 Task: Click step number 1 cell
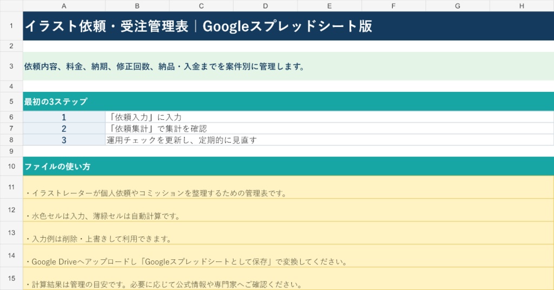[64, 117]
